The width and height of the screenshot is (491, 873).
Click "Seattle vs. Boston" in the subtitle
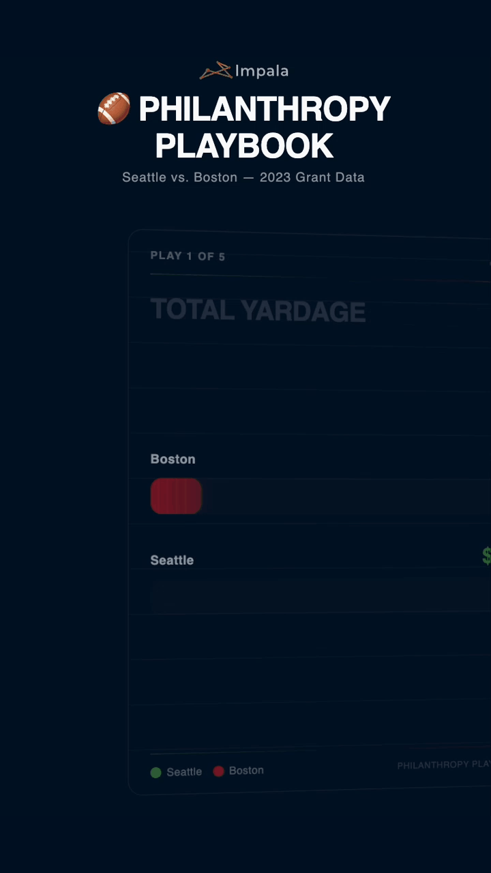click(179, 177)
